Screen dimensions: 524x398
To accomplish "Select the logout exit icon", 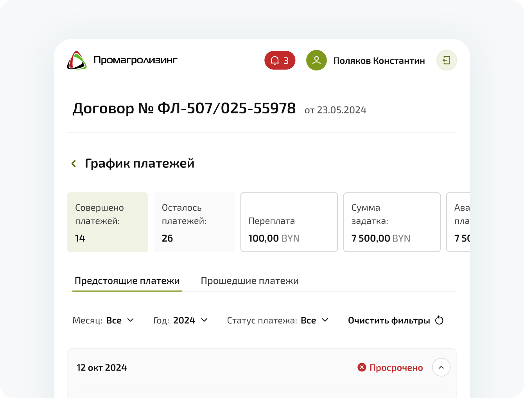I will (x=447, y=60).
